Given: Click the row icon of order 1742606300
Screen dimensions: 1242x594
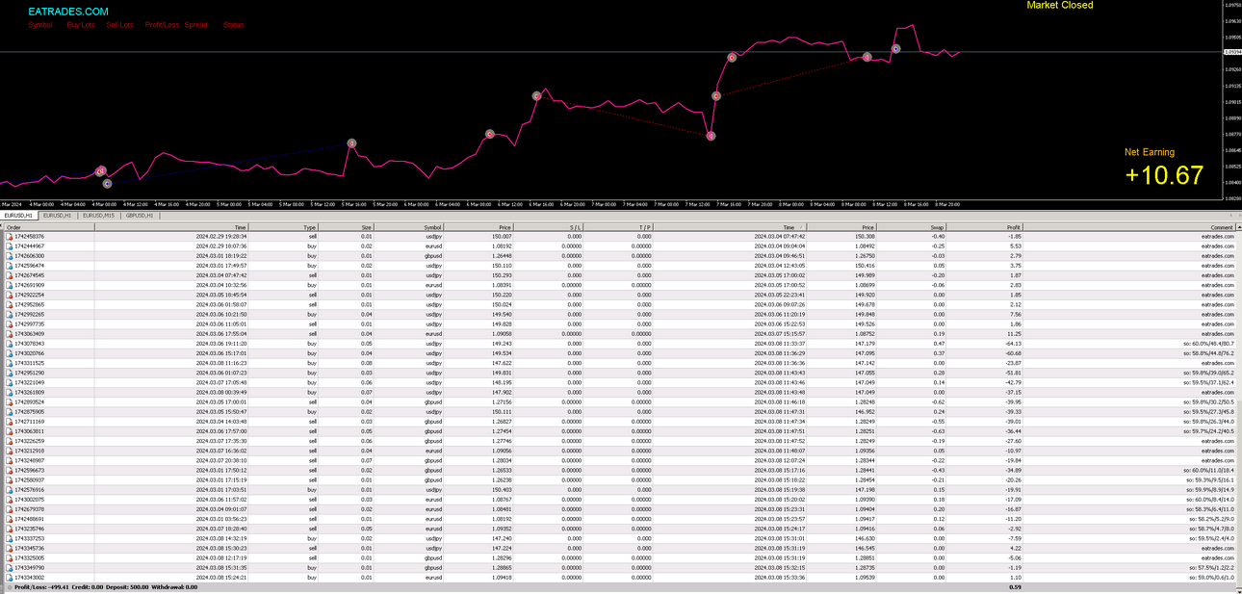Looking at the screenshot, I should point(10,255).
